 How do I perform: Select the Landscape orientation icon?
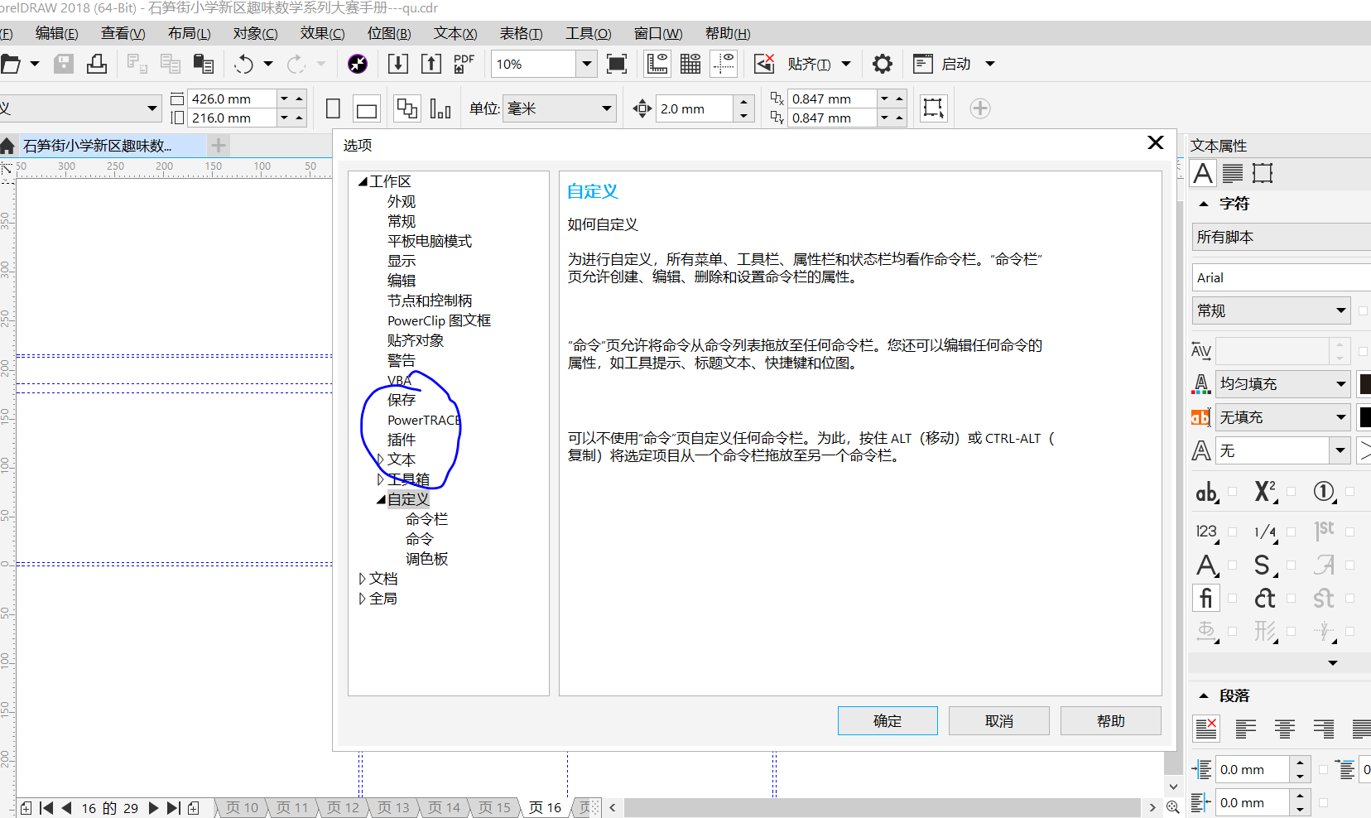367,108
